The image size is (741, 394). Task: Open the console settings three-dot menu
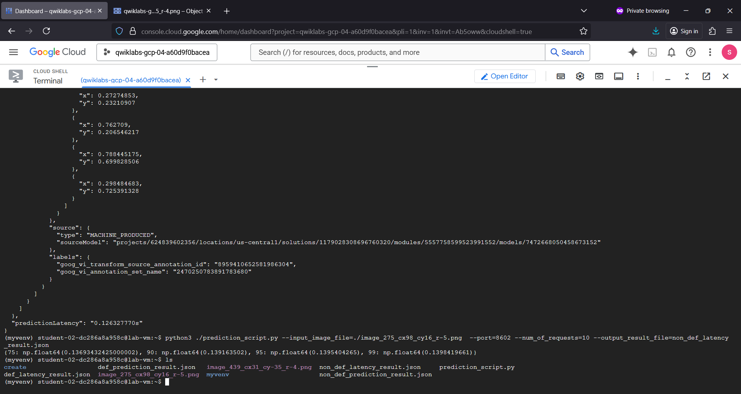pos(710,52)
